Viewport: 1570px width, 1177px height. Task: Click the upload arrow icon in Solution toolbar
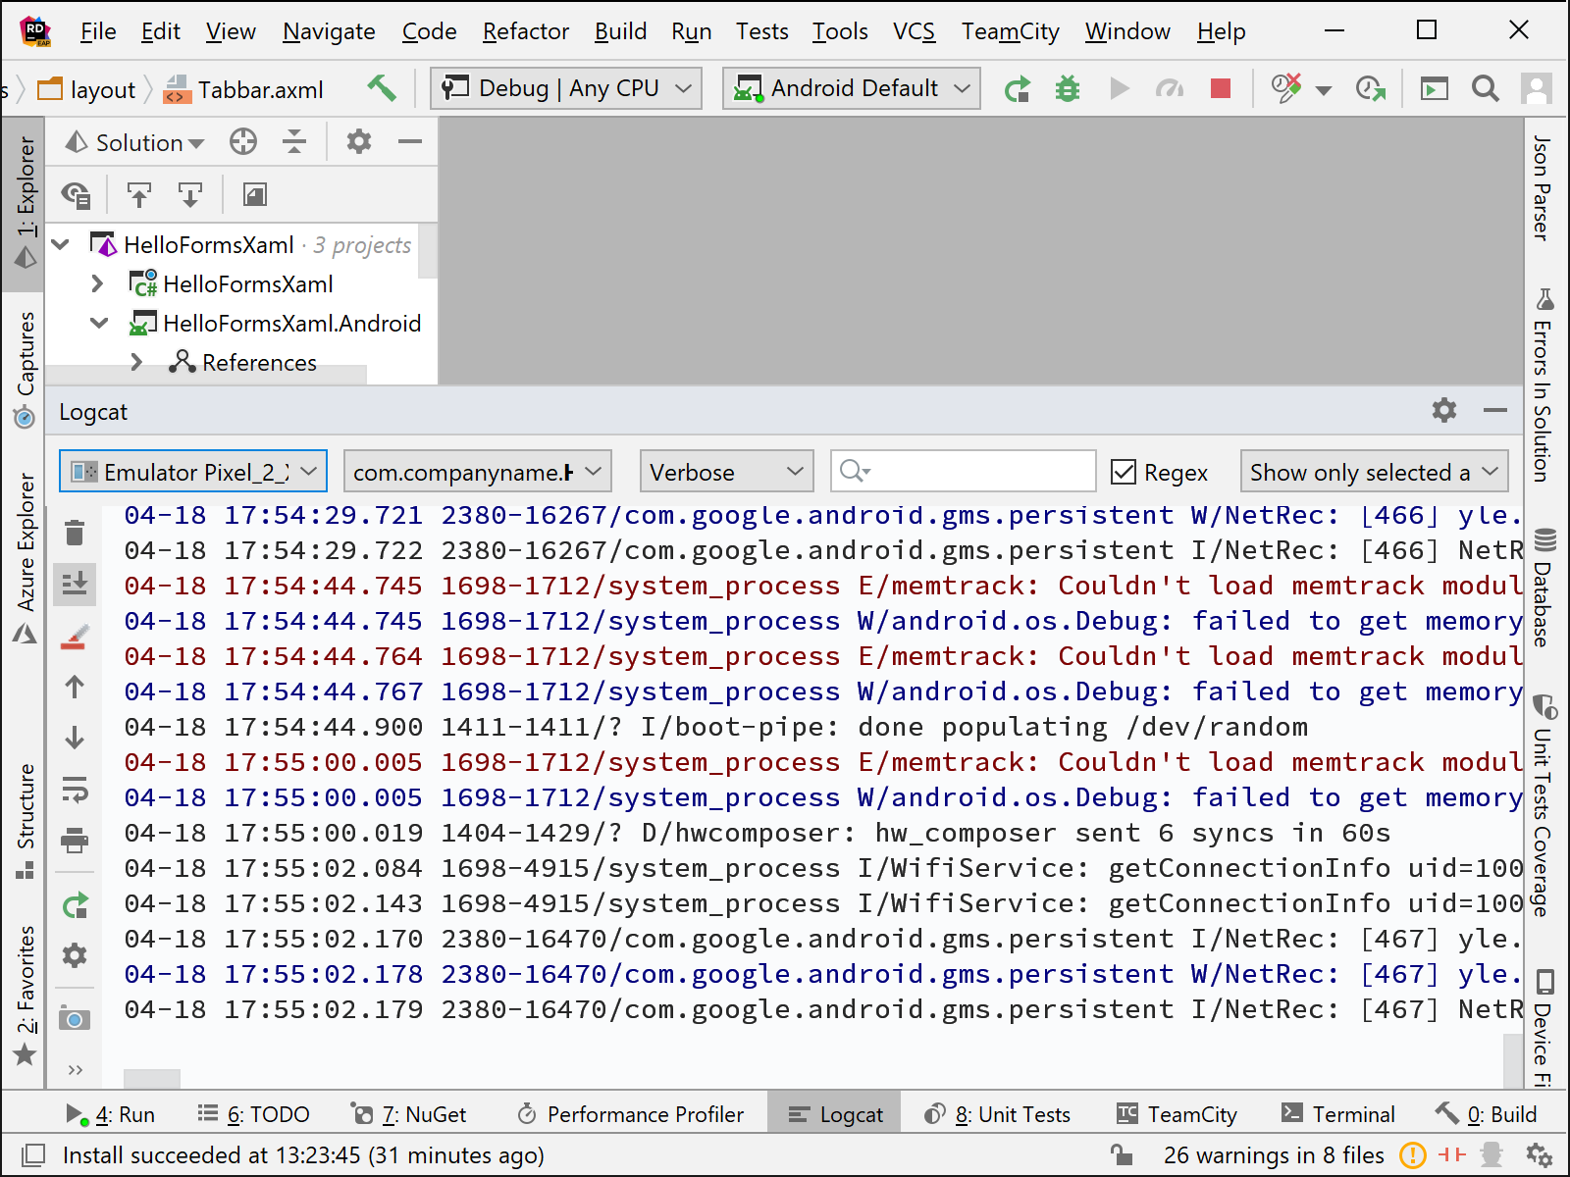pos(139,195)
